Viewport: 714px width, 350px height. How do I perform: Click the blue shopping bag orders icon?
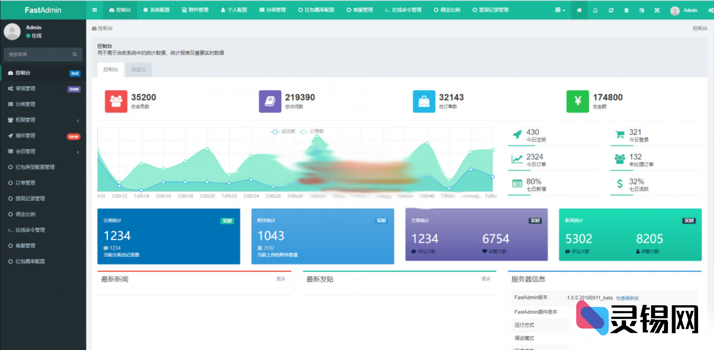pos(424,101)
